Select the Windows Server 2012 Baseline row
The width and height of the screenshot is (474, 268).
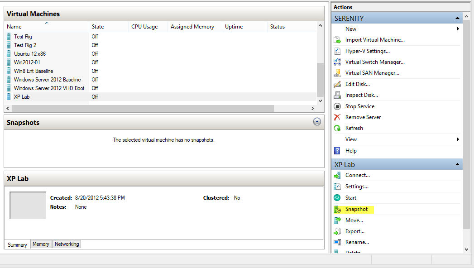click(160, 80)
